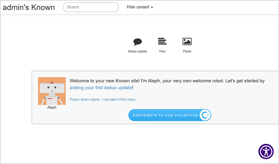Open the accessibility widget icon
Screen dimensions: 279x164
pyautogui.click(x=266, y=152)
